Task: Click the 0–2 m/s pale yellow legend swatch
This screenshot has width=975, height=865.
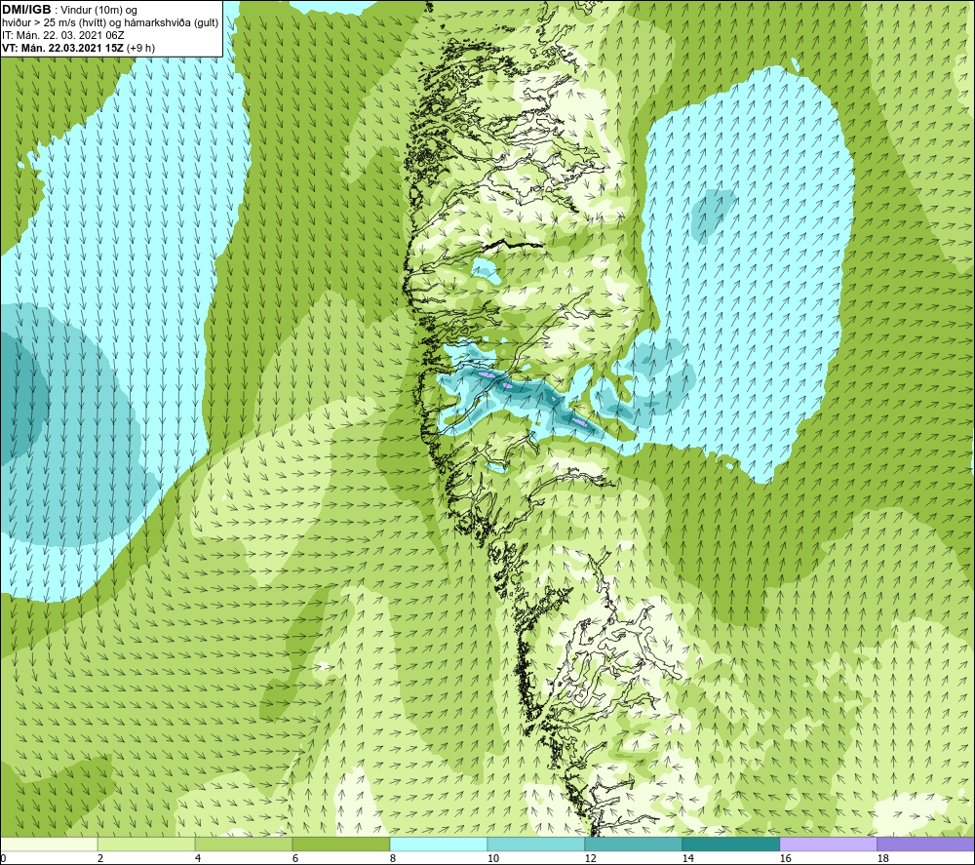Action: [49, 844]
